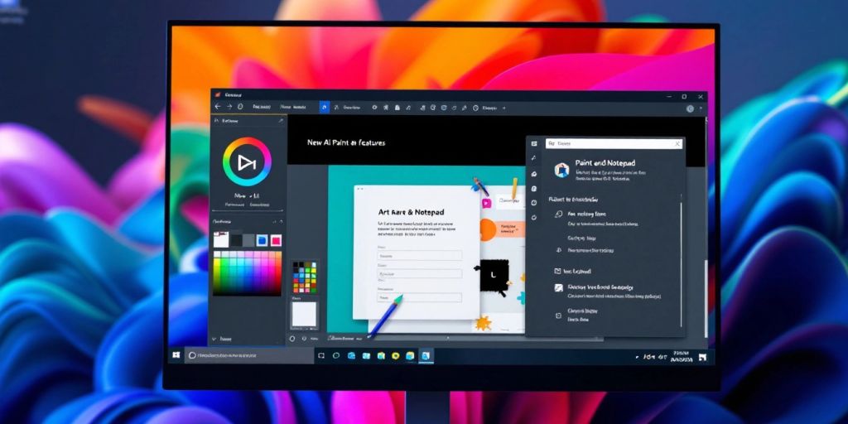Clear the side panel search with the X
The height and width of the screenshot is (424, 848).
pos(677,144)
